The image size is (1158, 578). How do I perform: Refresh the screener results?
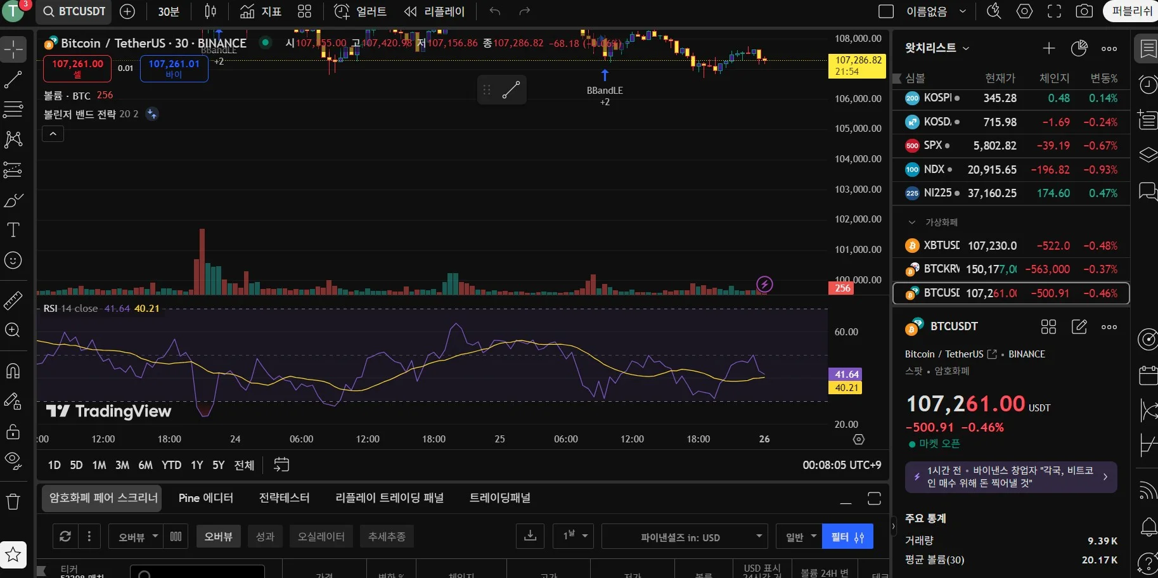pos(65,537)
